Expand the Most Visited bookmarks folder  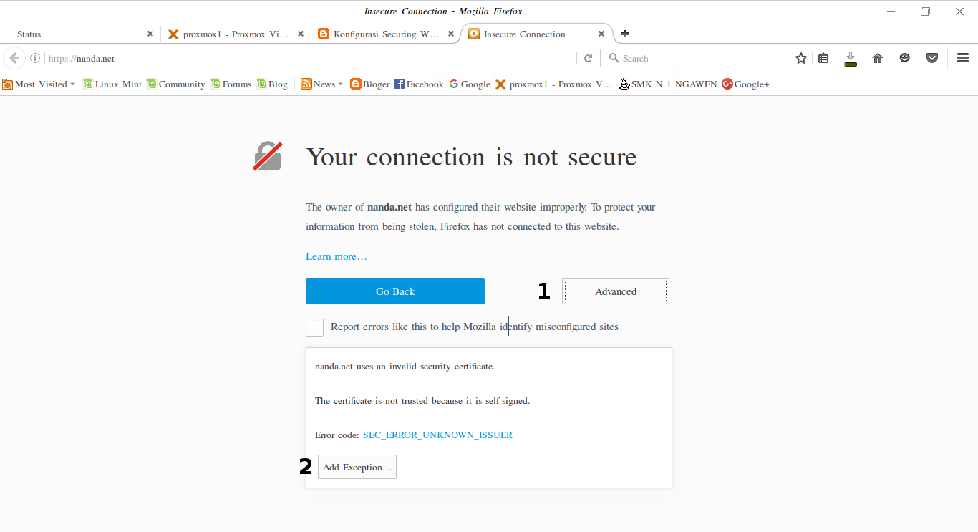coord(39,84)
